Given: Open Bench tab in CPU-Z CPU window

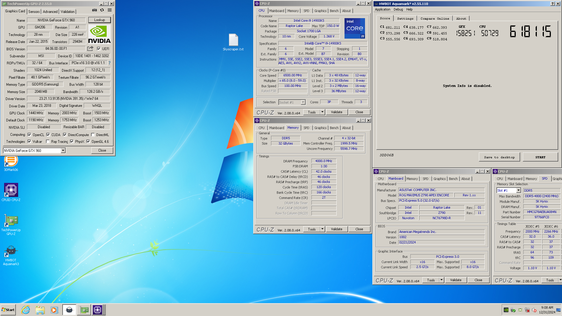Looking at the screenshot, I should (x=334, y=11).
